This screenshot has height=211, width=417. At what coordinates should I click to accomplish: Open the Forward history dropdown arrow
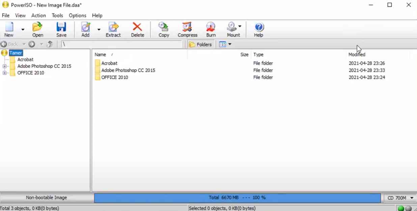41,44
